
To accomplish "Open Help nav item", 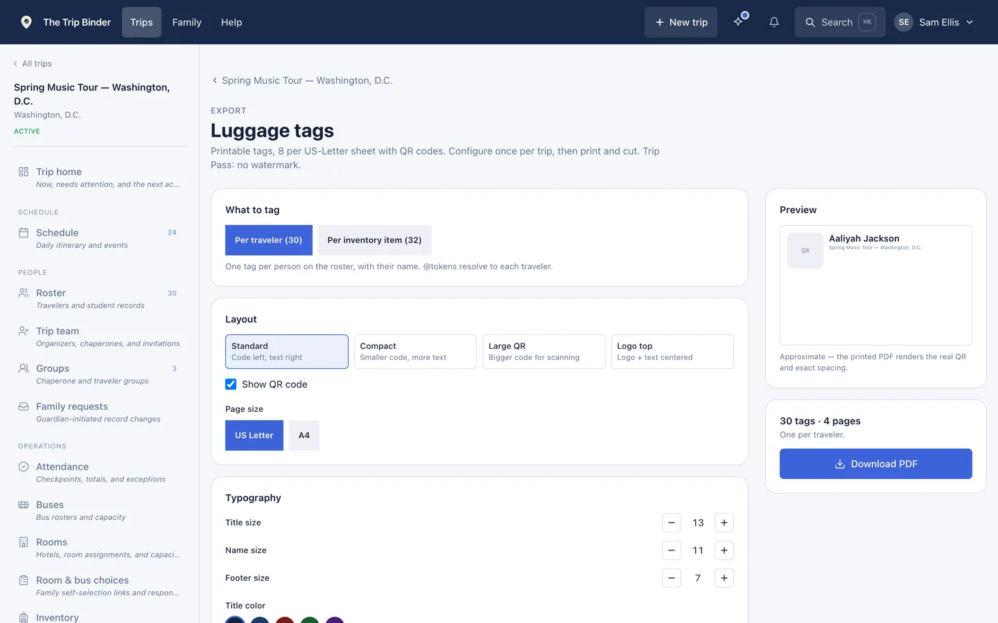I will [231, 22].
